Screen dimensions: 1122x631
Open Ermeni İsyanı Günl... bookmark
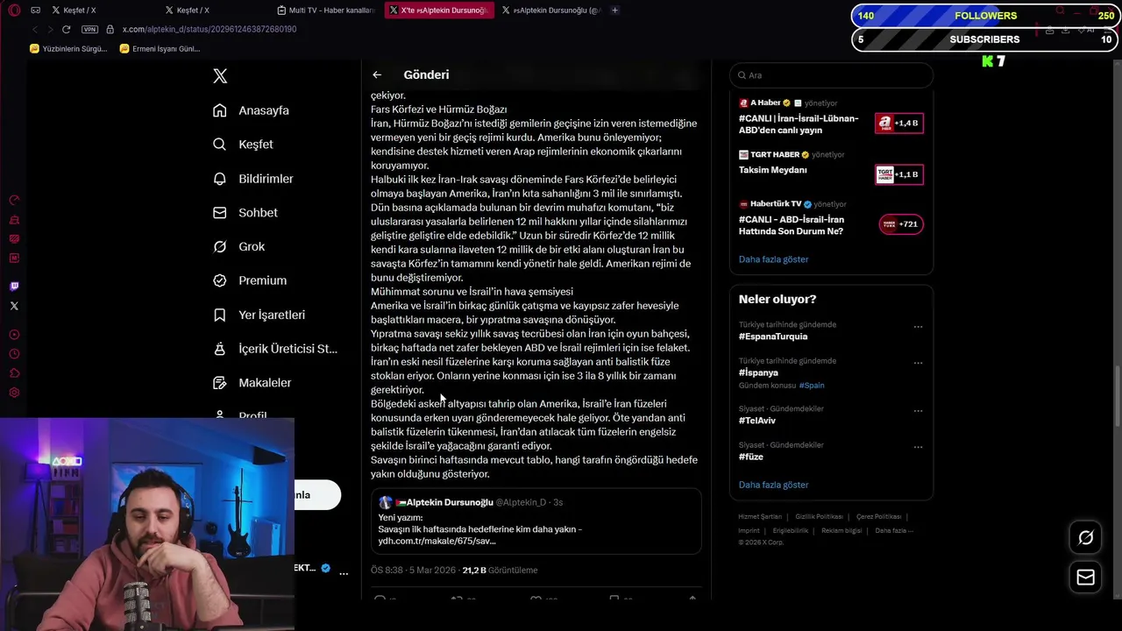point(160,49)
